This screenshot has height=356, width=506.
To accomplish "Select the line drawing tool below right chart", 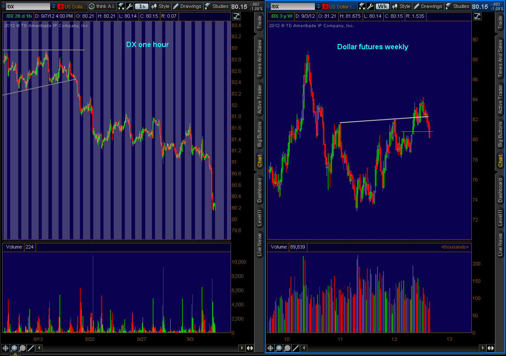I will [295, 348].
